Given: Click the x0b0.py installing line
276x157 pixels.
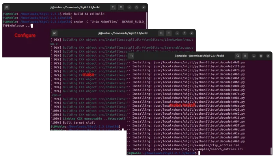Looking at the screenshot, I should point(186,82).
